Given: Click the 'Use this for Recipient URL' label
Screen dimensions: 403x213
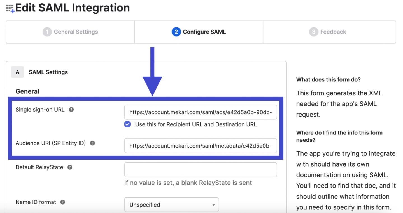Looking at the screenshot, I should coord(196,124).
